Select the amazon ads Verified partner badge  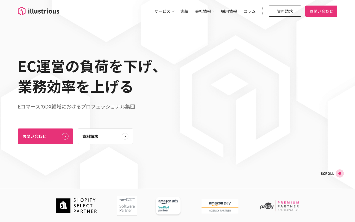click(168, 206)
